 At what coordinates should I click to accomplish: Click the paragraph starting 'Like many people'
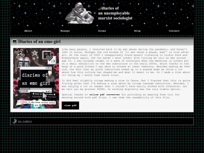coord(126,62)
